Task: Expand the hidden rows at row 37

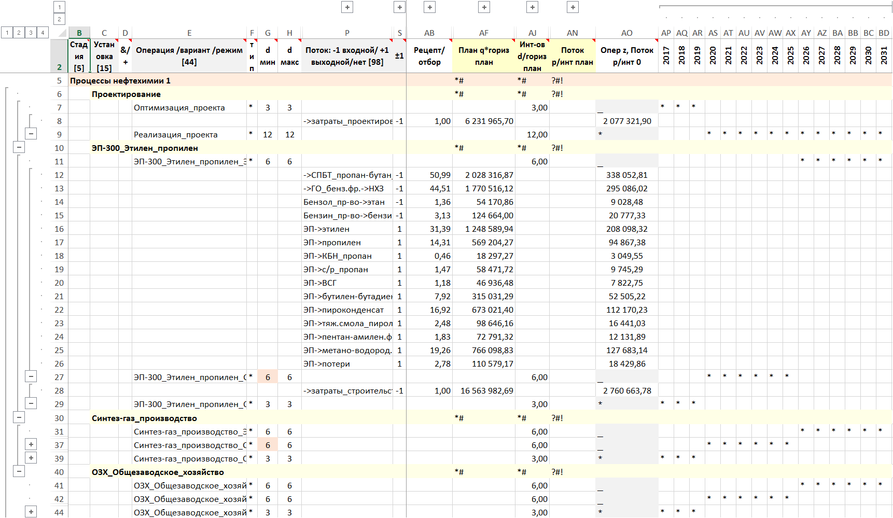Action: click(31, 444)
